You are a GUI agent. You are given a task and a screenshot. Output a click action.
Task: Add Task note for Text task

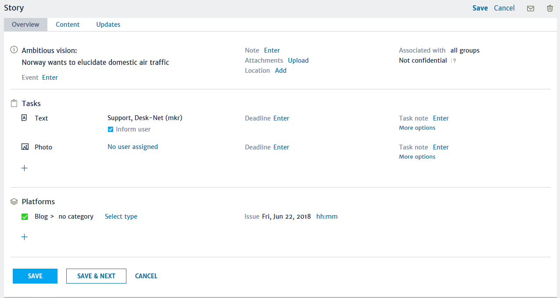point(441,118)
